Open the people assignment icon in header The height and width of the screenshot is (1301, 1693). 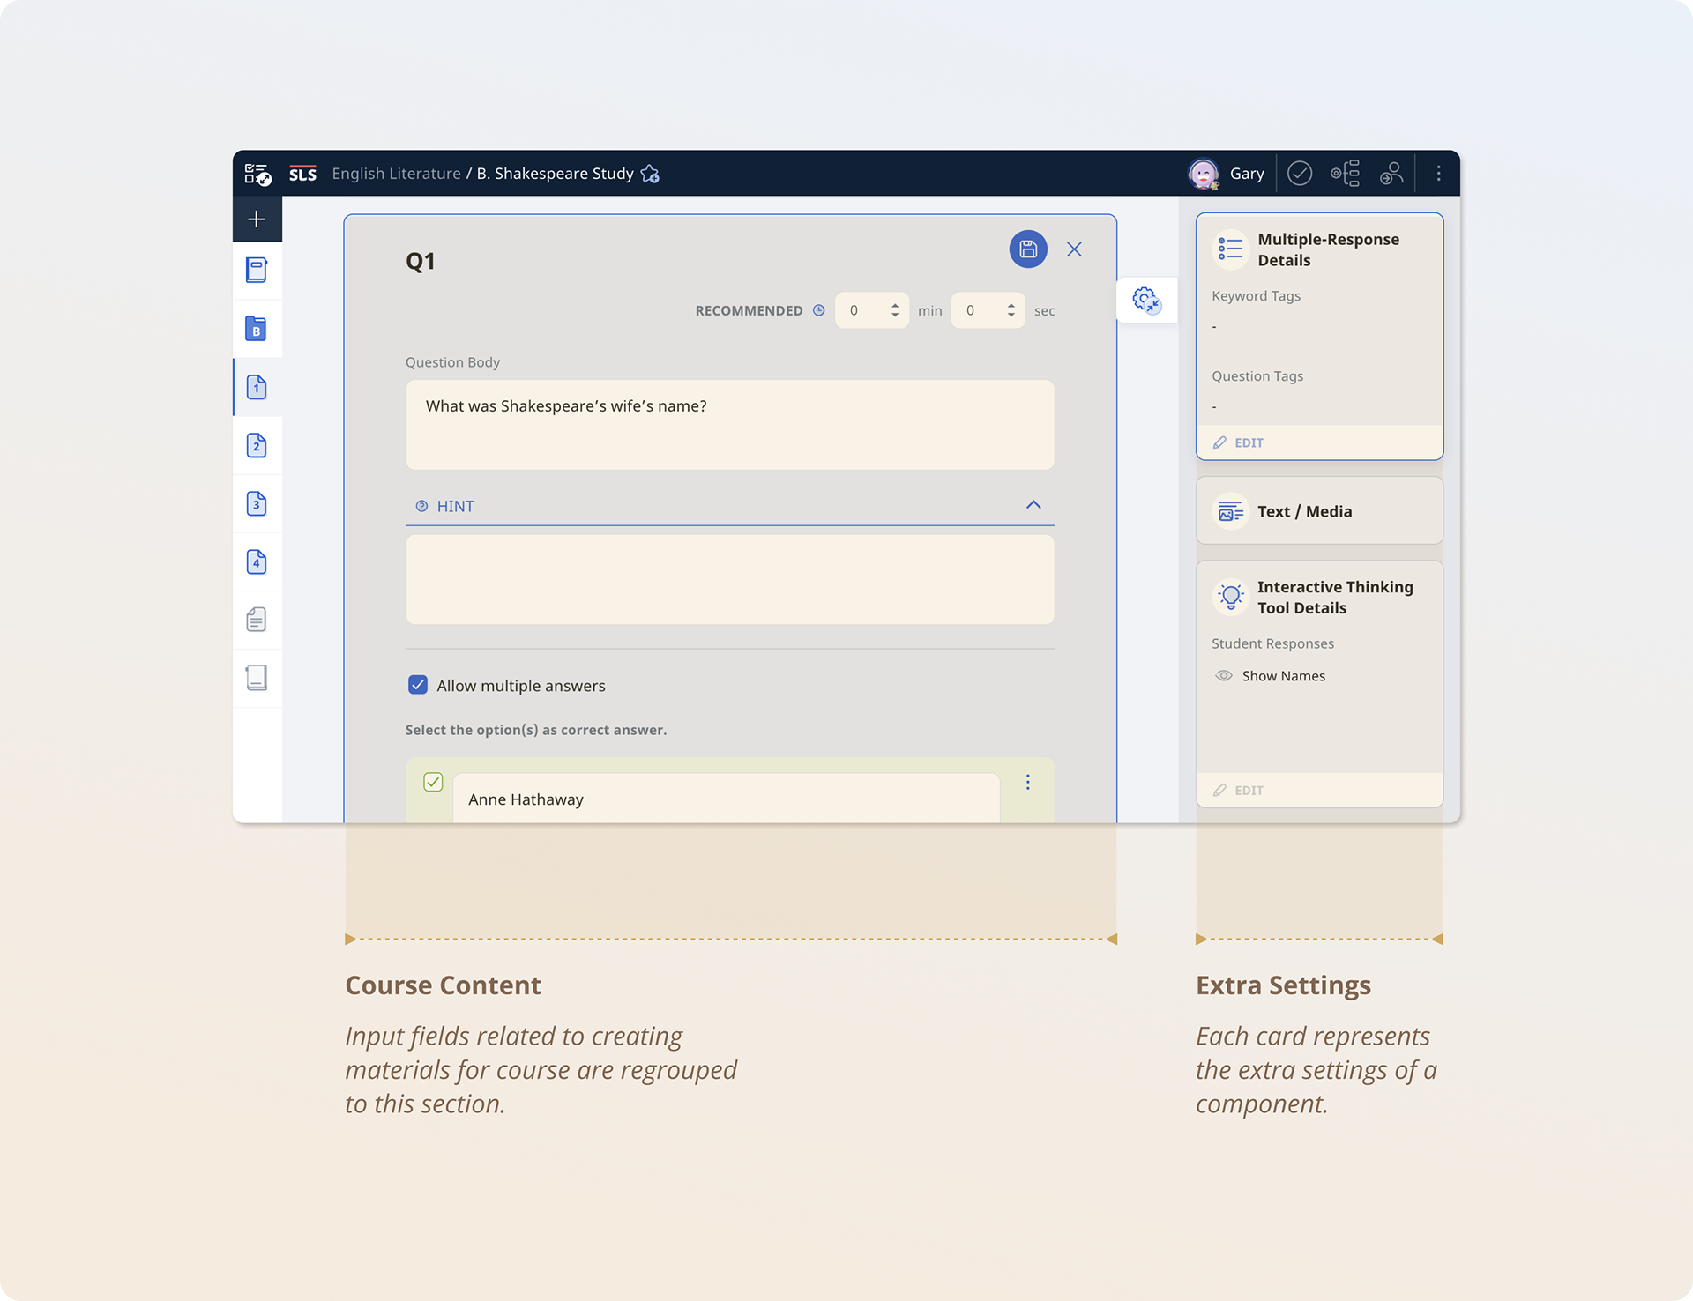coord(1391,174)
